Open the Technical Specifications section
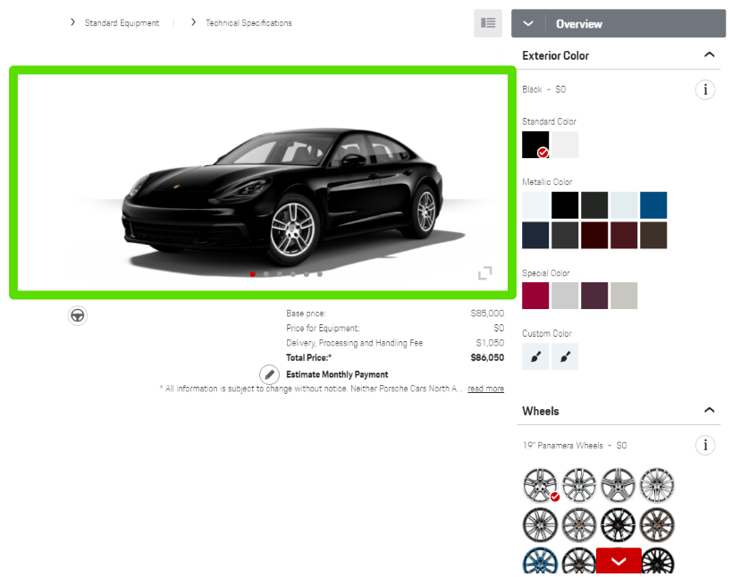This screenshot has height=577, width=732. coord(248,23)
